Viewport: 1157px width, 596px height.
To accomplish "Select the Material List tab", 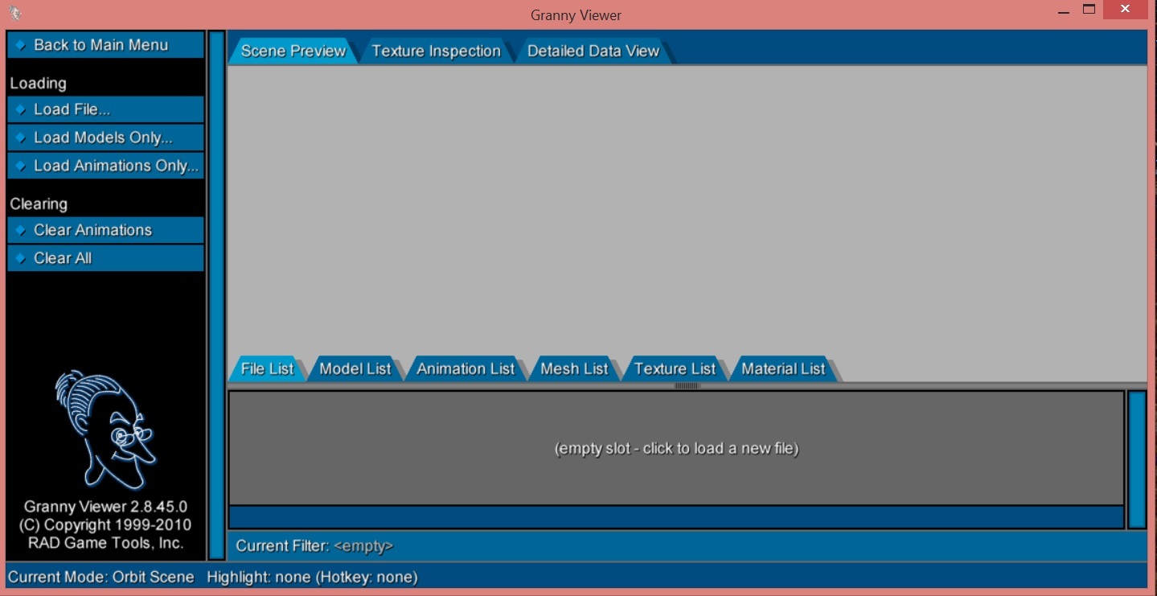I will (x=783, y=368).
